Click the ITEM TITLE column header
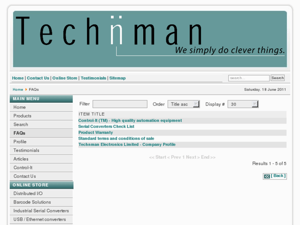 pos(92,114)
